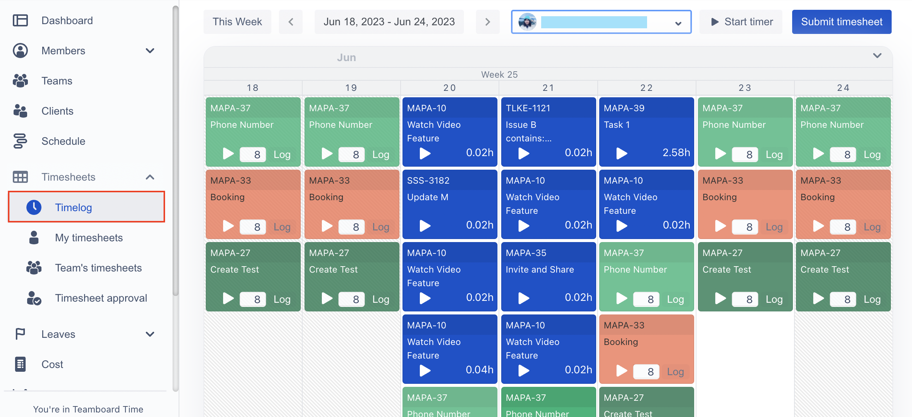Screen dimensions: 912x417
Task: Expand the Leaves menu chevron
Action: point(150,334)
